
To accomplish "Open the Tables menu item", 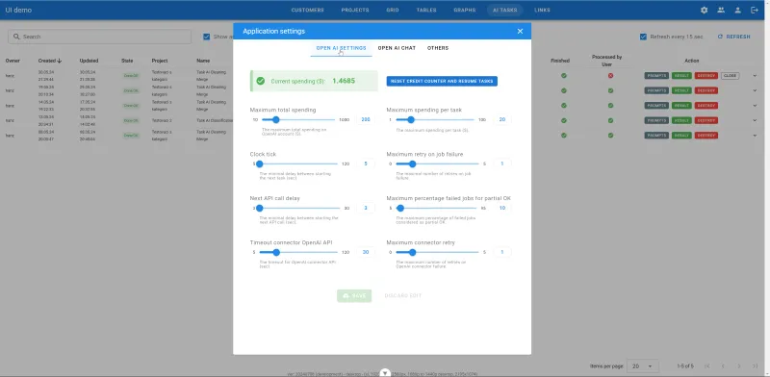I will tap(426, 10).
